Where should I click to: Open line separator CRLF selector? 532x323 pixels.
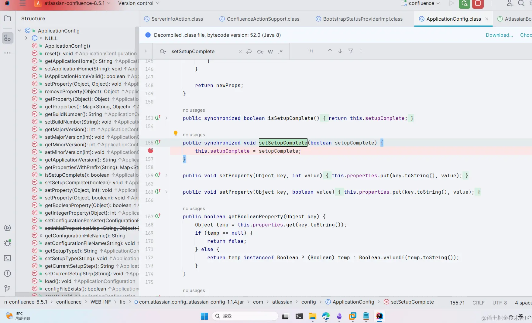(479, 303)
